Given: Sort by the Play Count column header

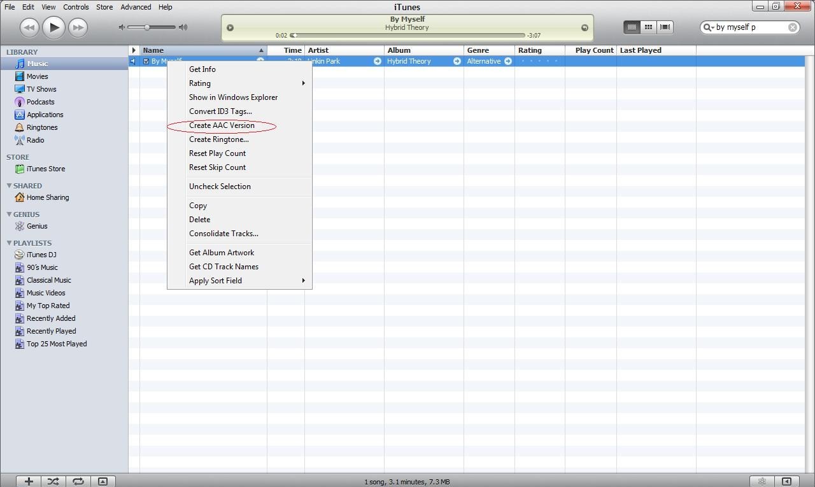Looking at the screenshot, I should click(591, 50).
